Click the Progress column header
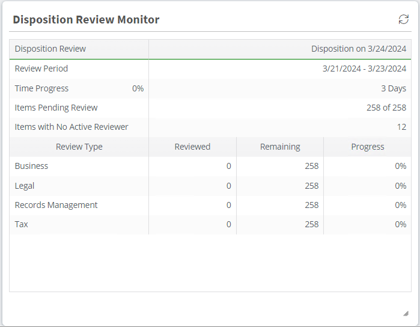Viewport: 420px width, 327px height. coord(368,147)
